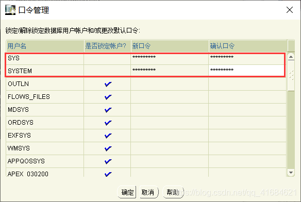The height and width of the screenshot is (202, 301).
Task: Select the APEX_030200 username cell
Action: 45,173
